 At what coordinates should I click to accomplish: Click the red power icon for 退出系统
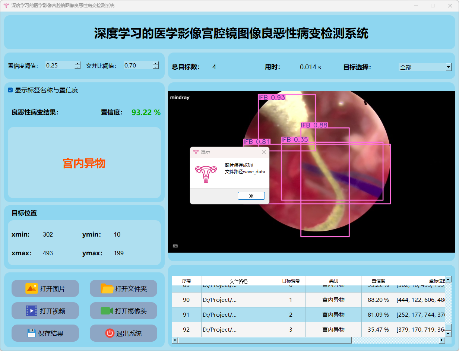point(110,333)
